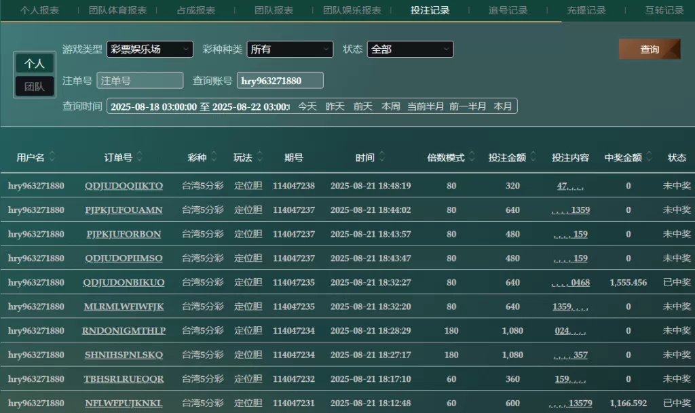Screen dimensions: 695x413
Task: Open order MLRMLWFIWFJK details
Action: tap(124, 307)
